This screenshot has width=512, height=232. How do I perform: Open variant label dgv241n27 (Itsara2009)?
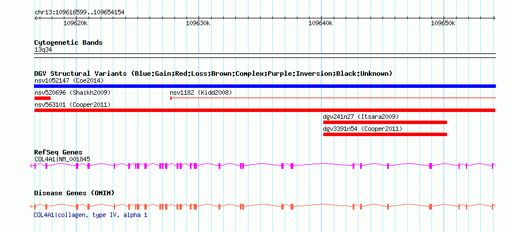tap(361, 117)
